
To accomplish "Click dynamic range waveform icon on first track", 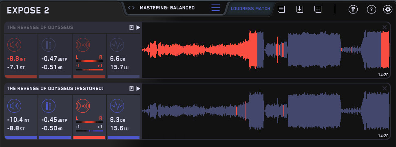I will (117, 45).
